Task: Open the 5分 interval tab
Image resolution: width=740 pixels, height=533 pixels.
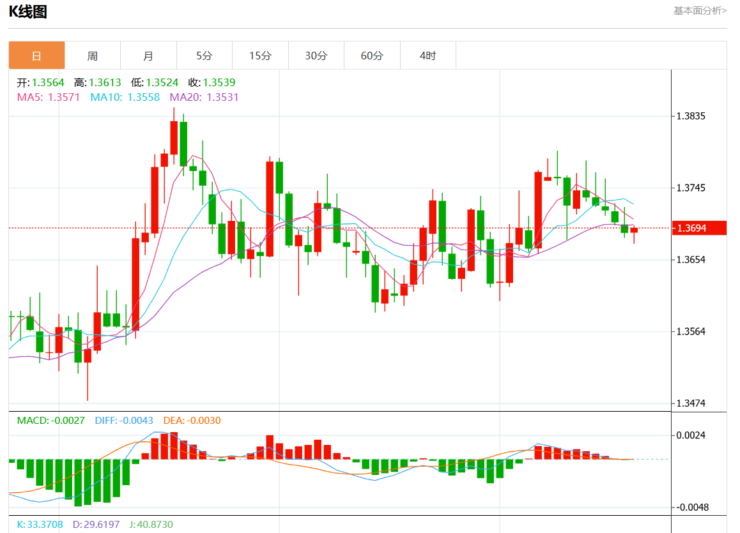Action: click(x=204, y=56)
